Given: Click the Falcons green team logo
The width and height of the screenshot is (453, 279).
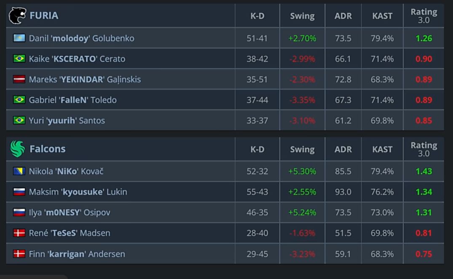Looking at the screenshot, I should [18, 149].
